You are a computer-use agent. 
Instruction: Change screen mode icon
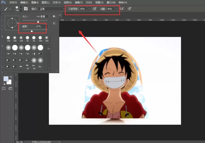click(10, 89)
